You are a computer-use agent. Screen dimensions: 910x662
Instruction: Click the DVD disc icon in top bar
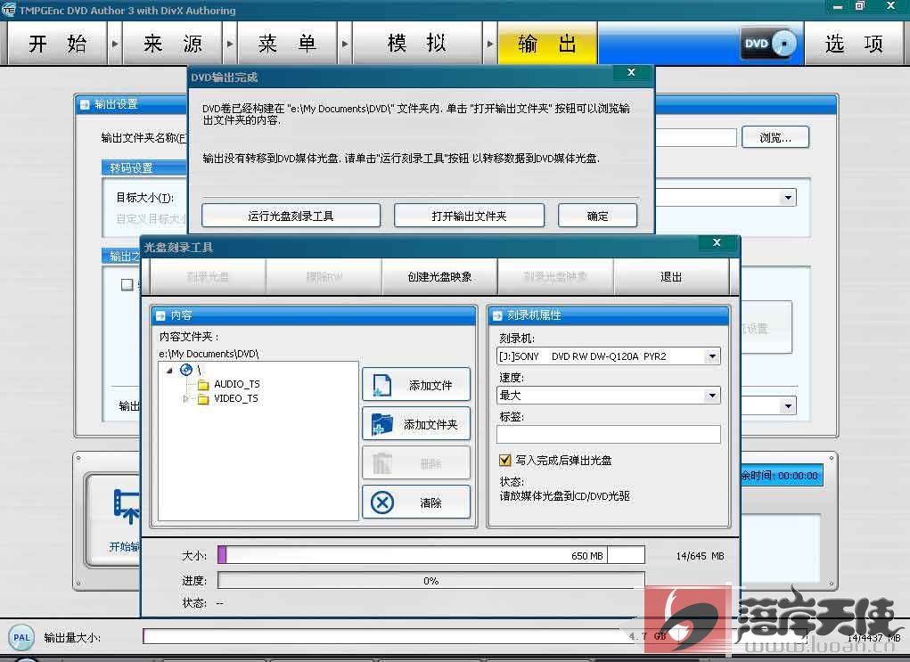click(769, 44)
